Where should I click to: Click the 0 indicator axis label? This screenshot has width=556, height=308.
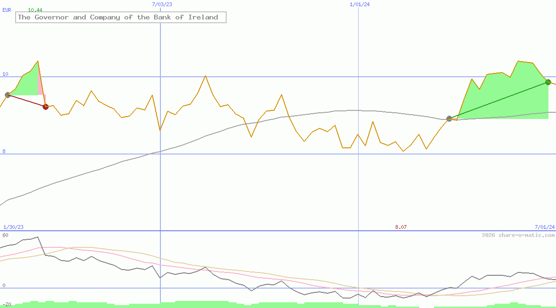pyautogui.click(x=4, y=285)
